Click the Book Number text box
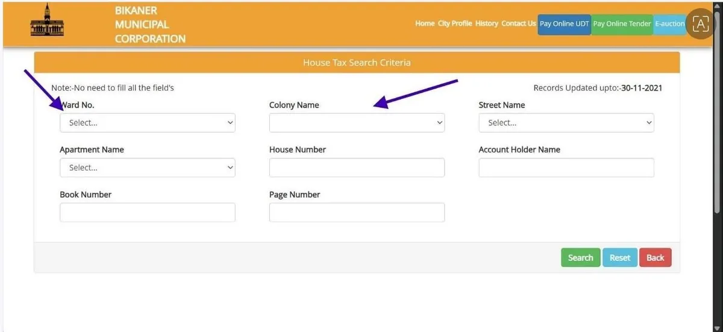This screenshot has height=332, width=723. (147, 213)
